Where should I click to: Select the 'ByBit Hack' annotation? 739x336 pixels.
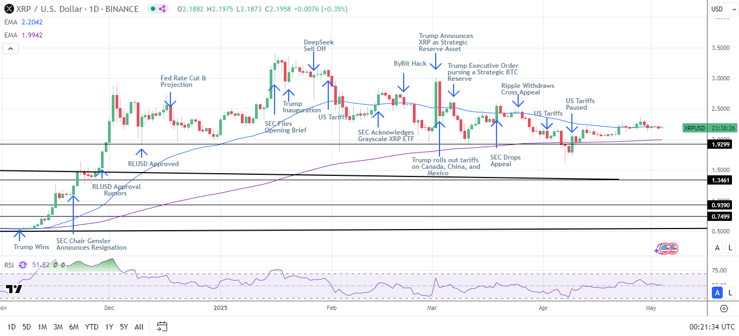tap(410, 64)
